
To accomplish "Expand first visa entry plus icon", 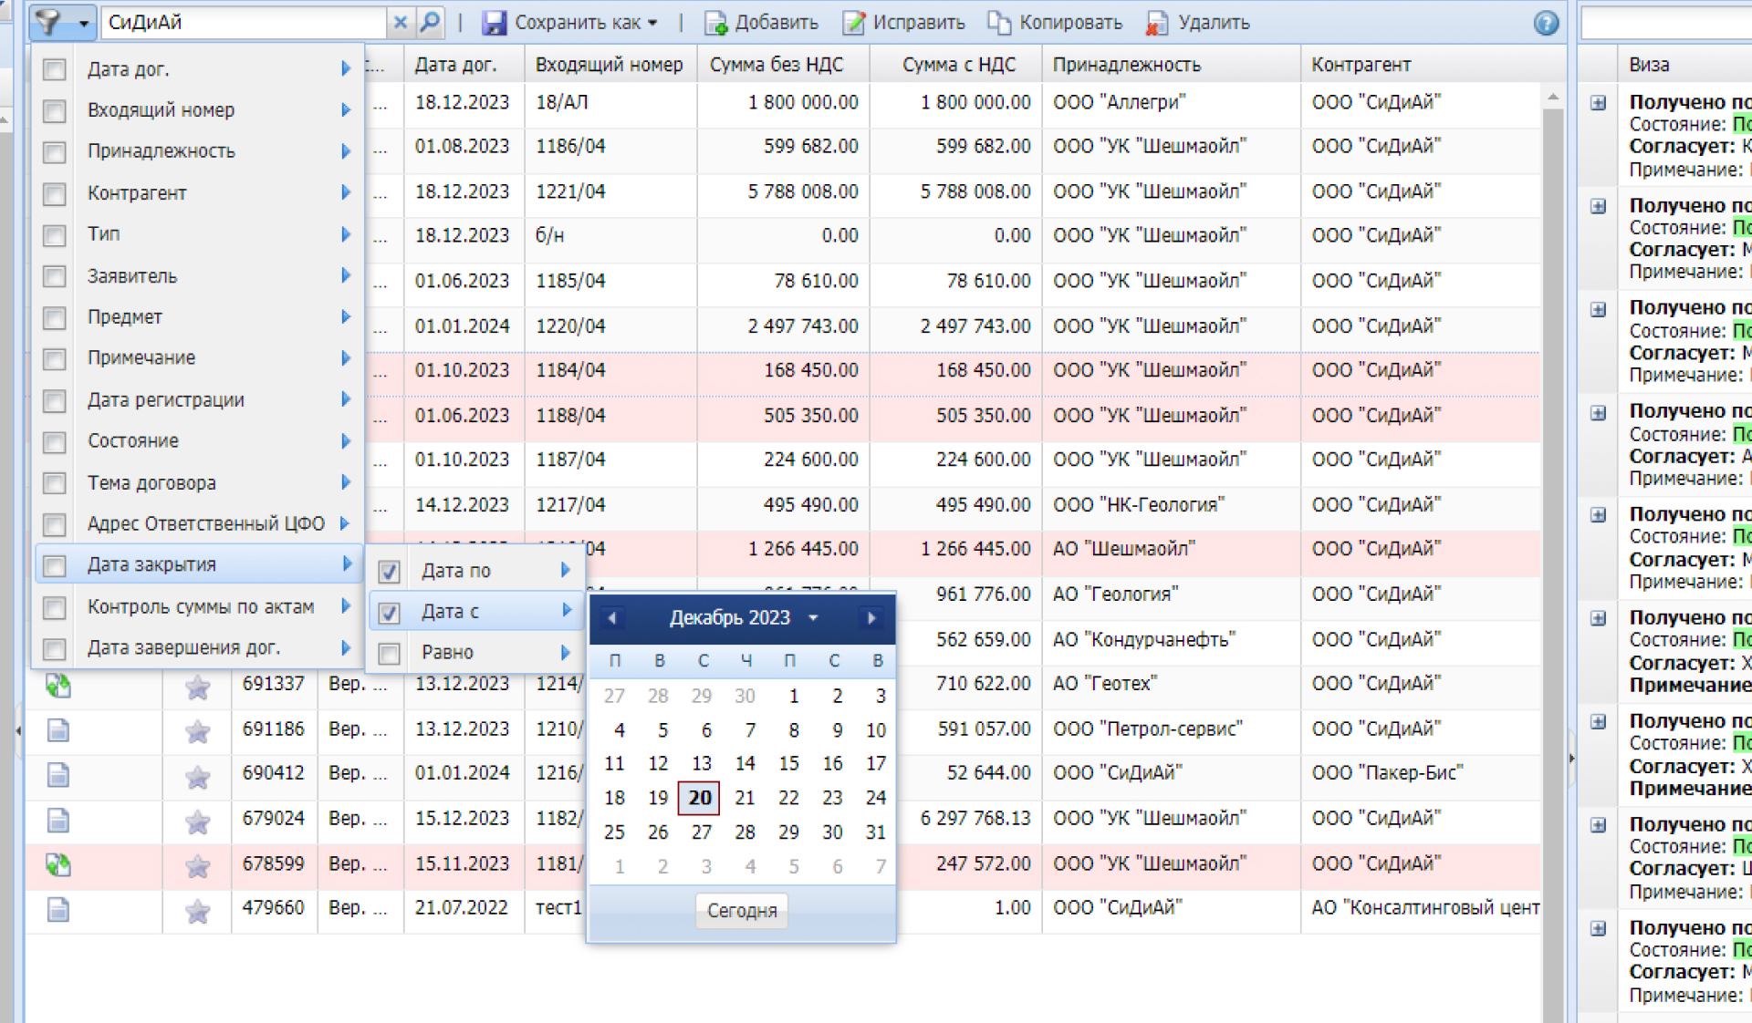I will (x=1598, y=103).
